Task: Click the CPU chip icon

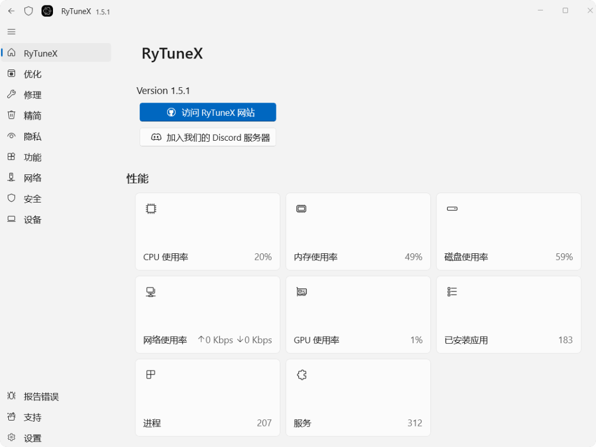Action: 151,209
